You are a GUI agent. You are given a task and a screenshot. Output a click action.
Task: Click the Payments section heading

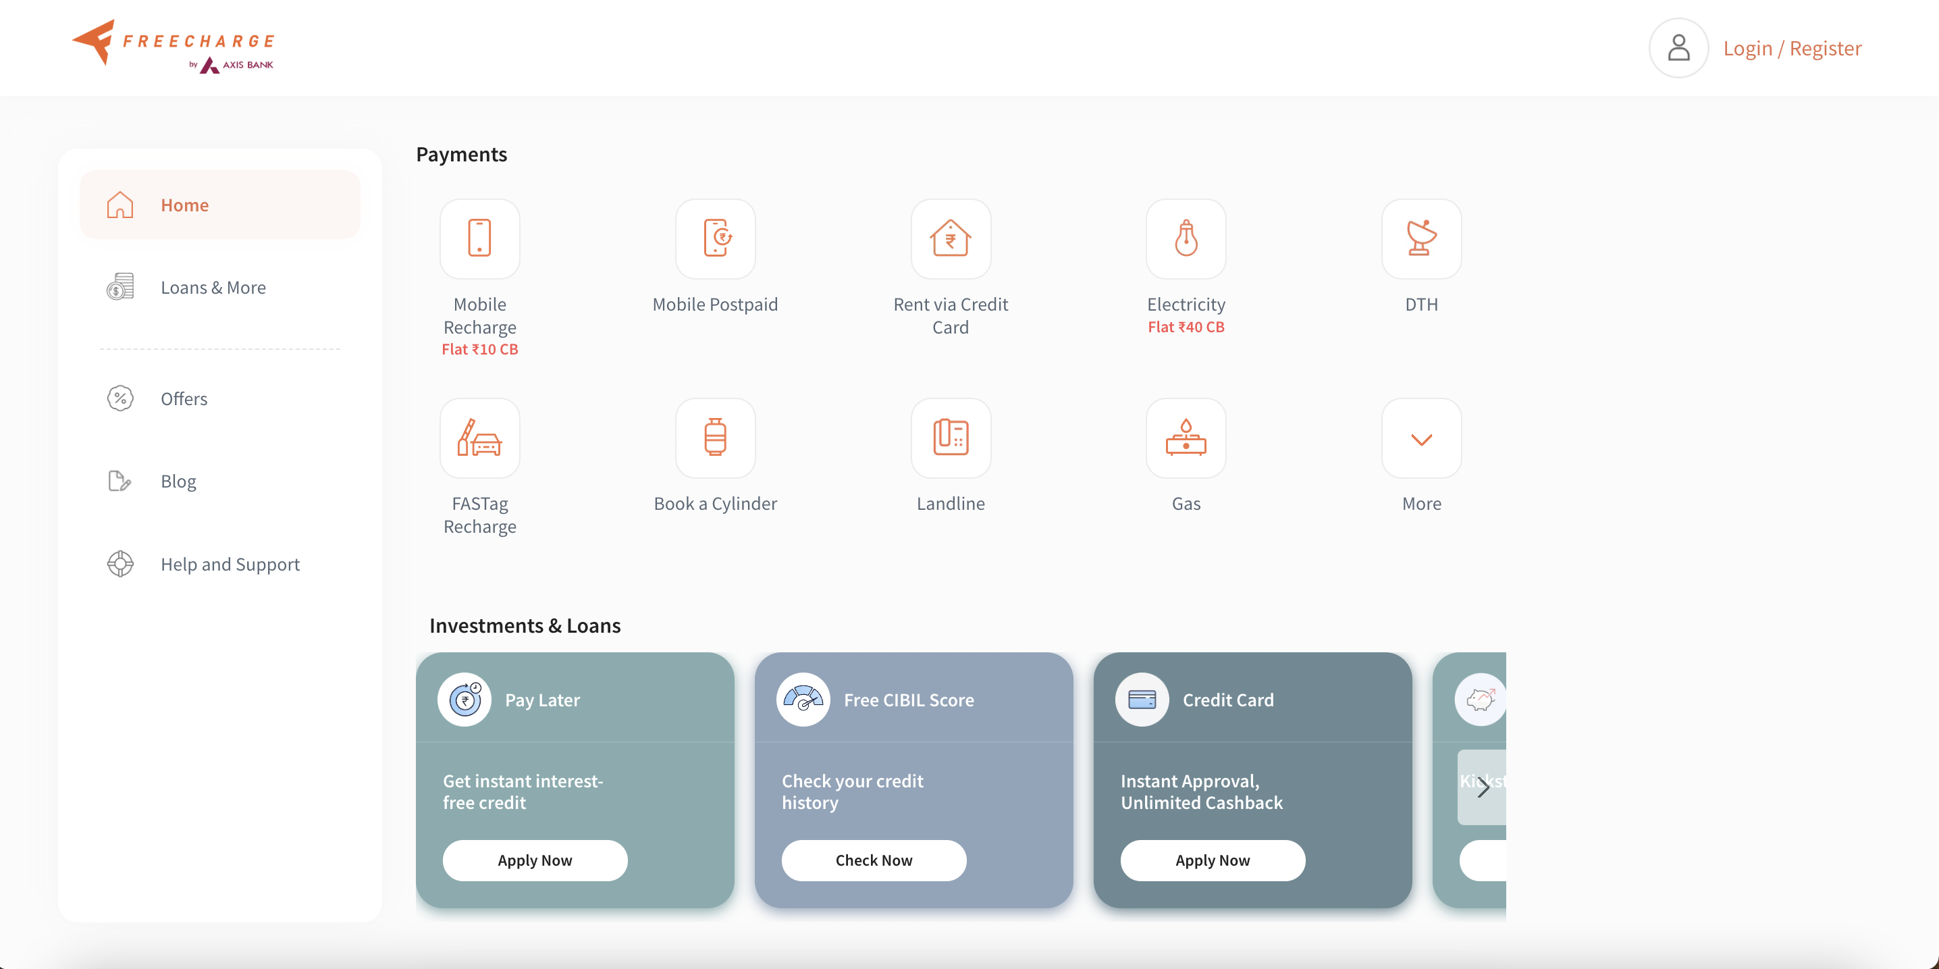point(461,155)
